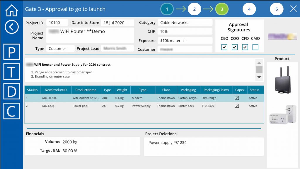Image resolution: width=300 pixels, height=169 pixels.
Task: Click the ProductName column header
Action: [86, 90]
